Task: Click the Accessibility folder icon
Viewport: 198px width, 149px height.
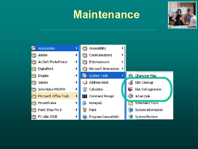Action: pos(85,48)
